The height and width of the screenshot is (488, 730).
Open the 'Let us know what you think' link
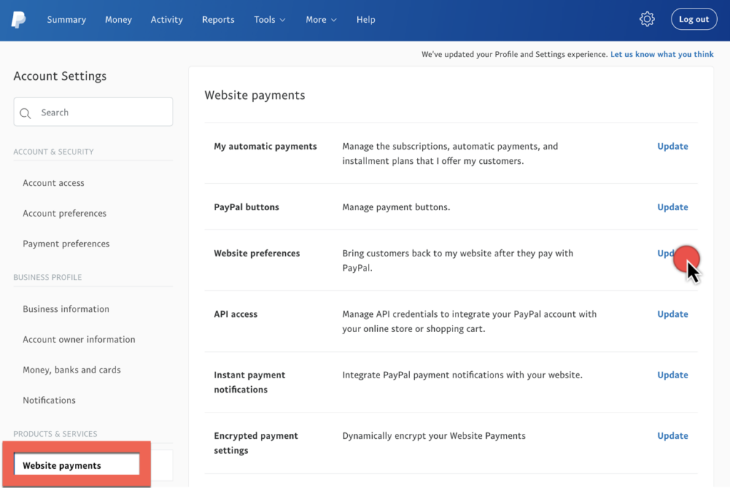(x=662, y=54)
